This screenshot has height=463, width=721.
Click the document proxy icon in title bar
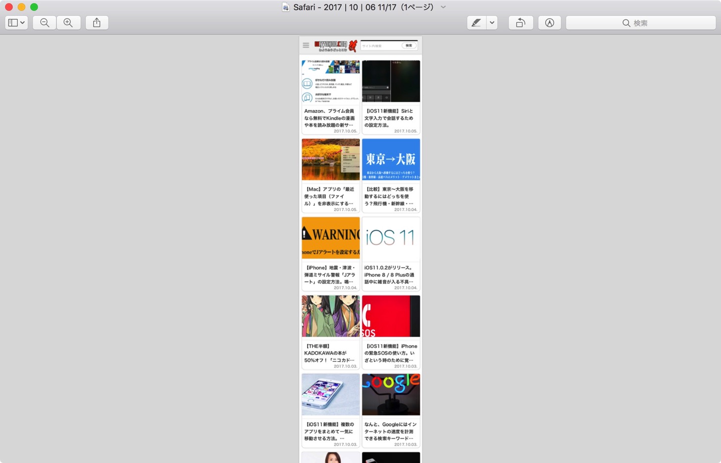pos(286,7)
